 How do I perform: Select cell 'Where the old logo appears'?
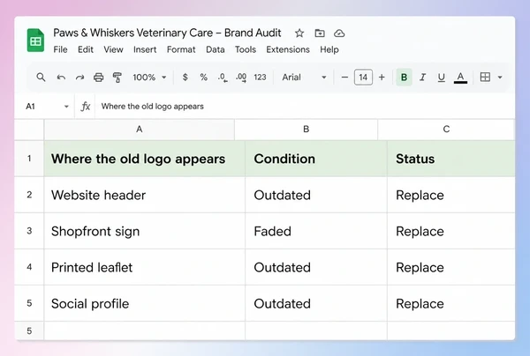click(x=144, y=159)
